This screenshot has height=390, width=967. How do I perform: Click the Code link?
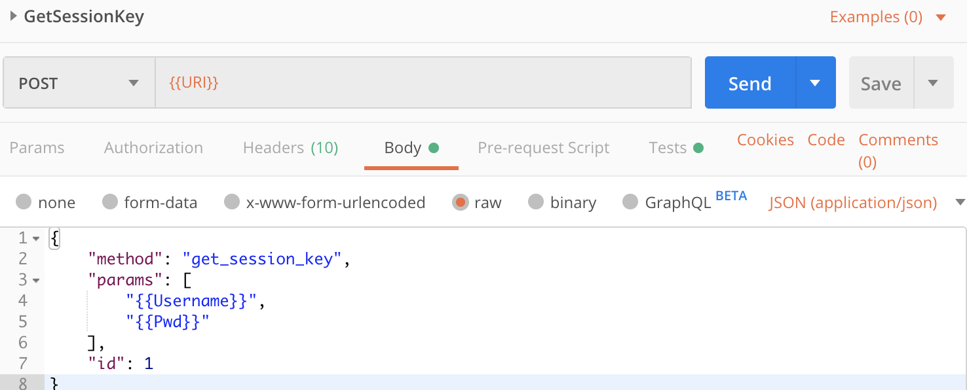[825, 140]
